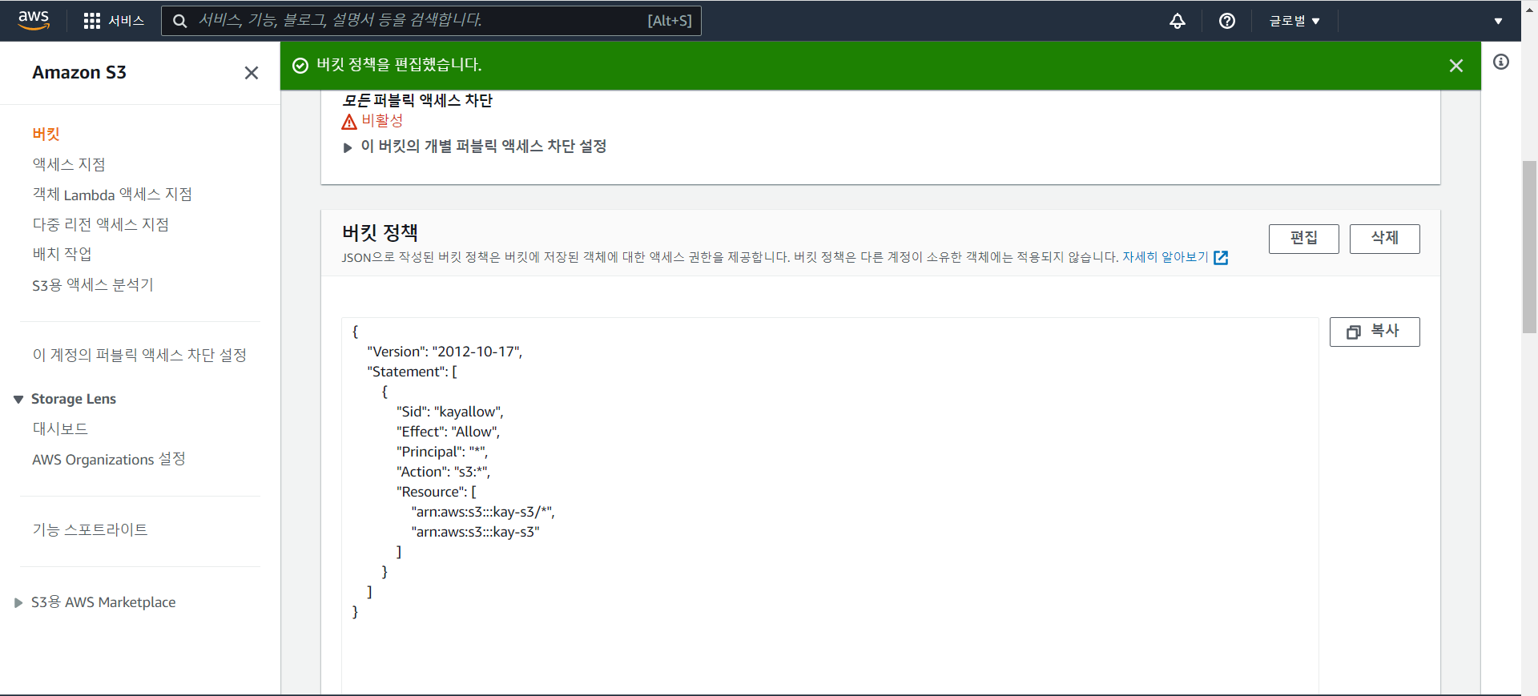
Task: Open the 서비스 services grid menu
Action: pos(114,21)
